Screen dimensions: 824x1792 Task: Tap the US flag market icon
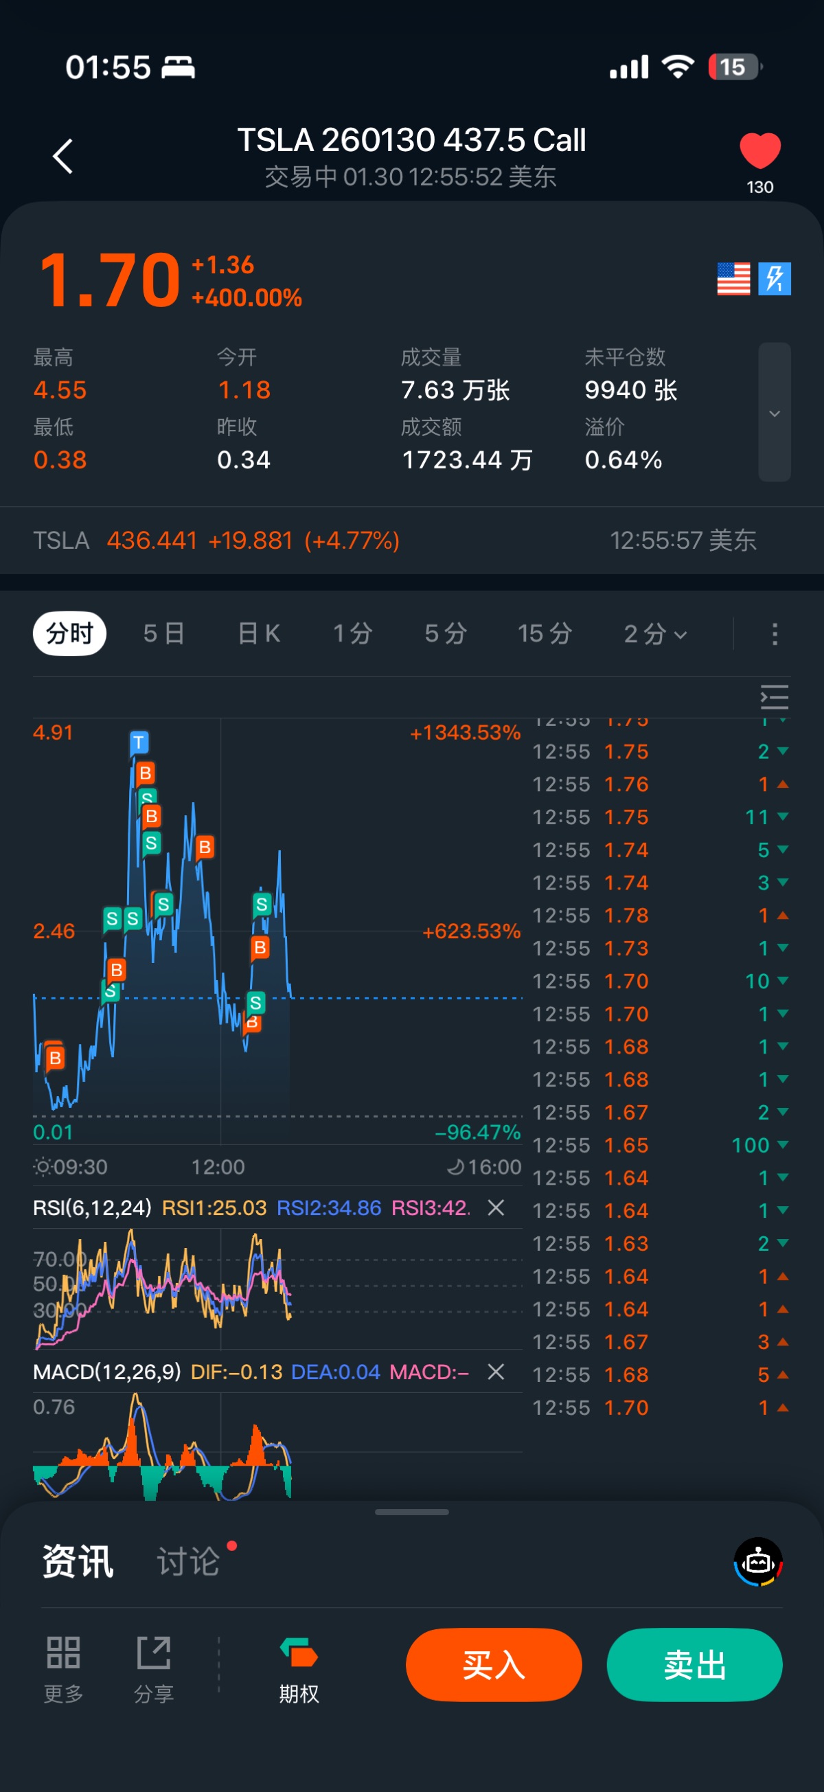pos(733,279)
